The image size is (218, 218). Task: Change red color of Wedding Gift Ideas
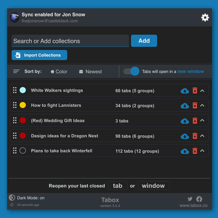23,120
